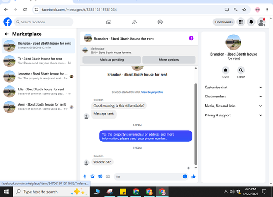Bookmark this page with the star
273x197 pixels.
[244, 10]
